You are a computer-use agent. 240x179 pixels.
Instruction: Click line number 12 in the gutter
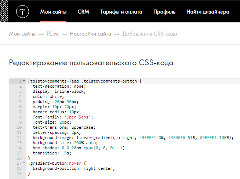point(19,138)
